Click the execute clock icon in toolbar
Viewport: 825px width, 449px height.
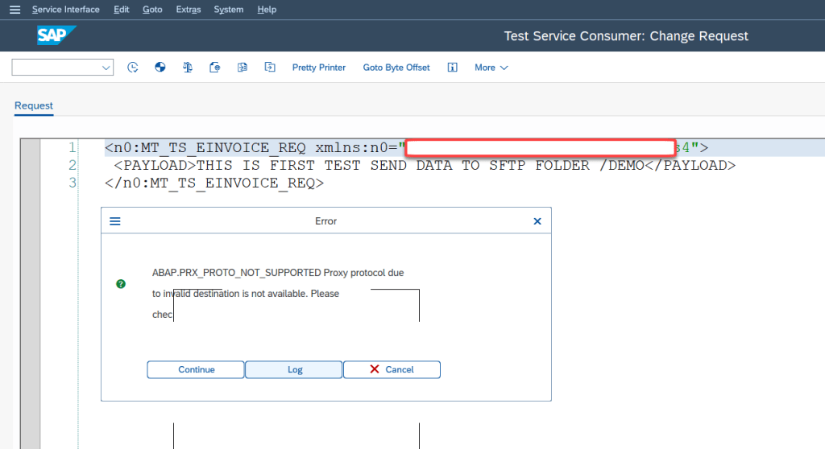(133, 68)
